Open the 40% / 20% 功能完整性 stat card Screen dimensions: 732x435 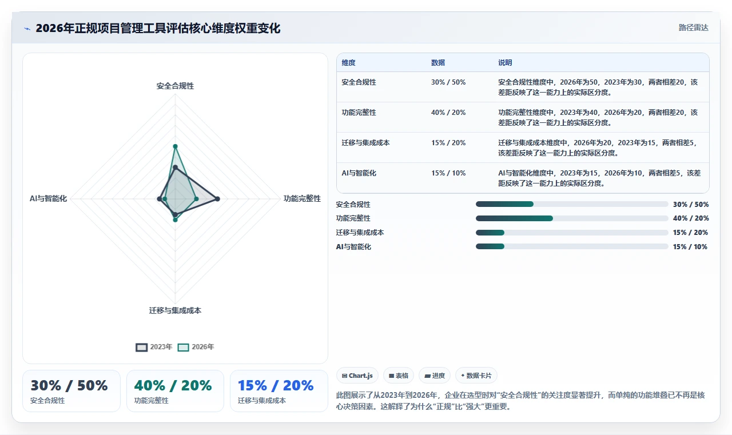coord(175,391)
